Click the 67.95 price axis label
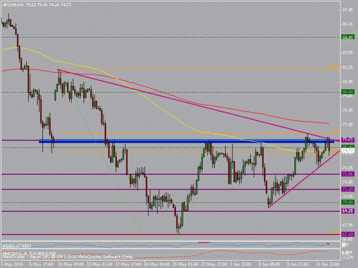This screenshot has height=268, width=358. [x=348, y=225]
